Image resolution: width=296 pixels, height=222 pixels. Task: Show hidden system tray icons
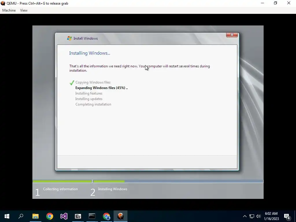(245, 216)
